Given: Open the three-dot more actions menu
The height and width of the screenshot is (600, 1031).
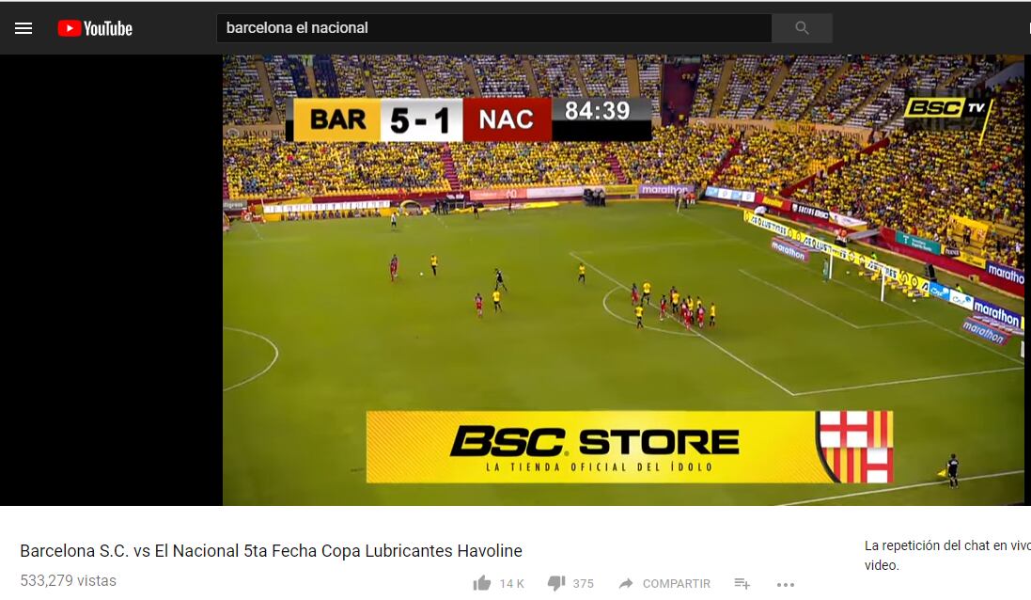Looking at the screenshot, I should pyautogui.click(x=785, y=584).
